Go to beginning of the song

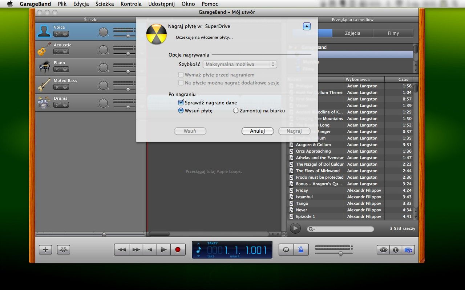pyautogui.click(x=150, y=249)
